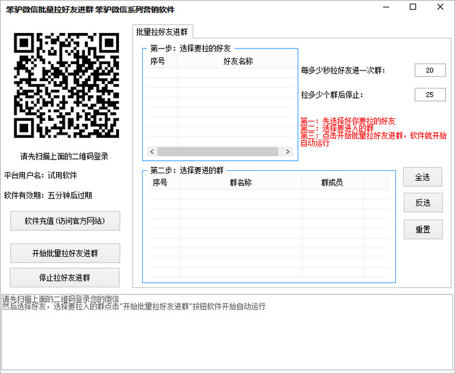Click friend list scrollbar left arrow
Screen dimensions: 455x374
(152, 151)
